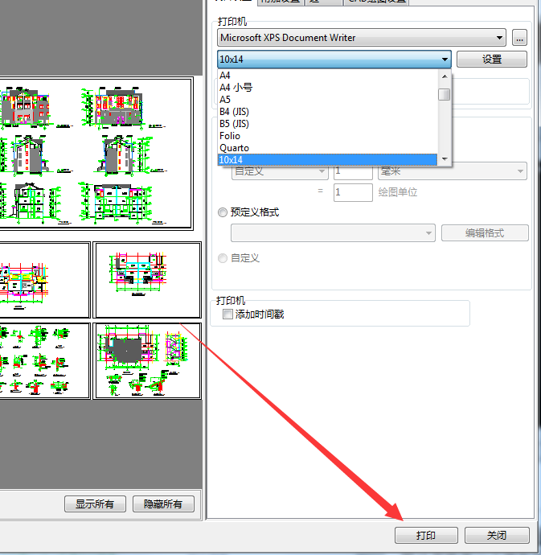Select the small floor plan sheet preview

pos(147,280)
